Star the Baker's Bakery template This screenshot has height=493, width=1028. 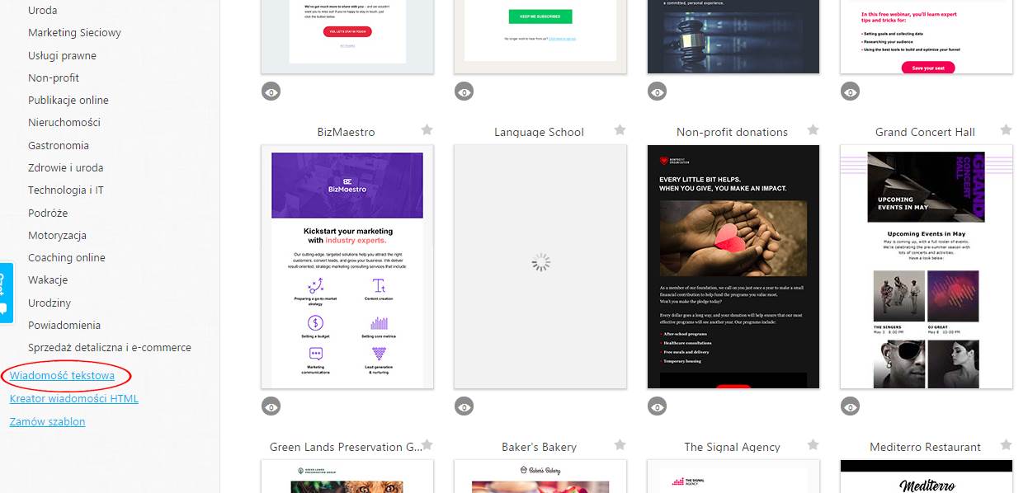click(x=620, y=445)
